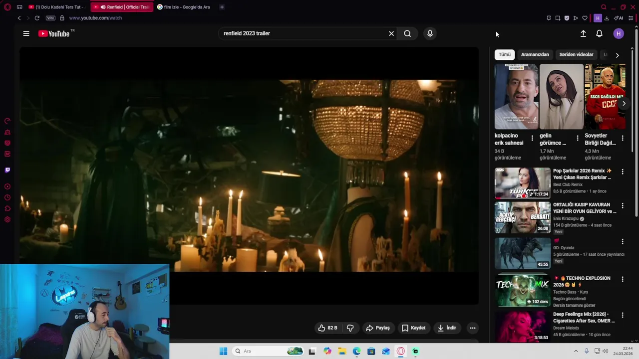Screen dimensions: 639x359
Task: Open the ad blocker shield icon
Action: point(567,18)
